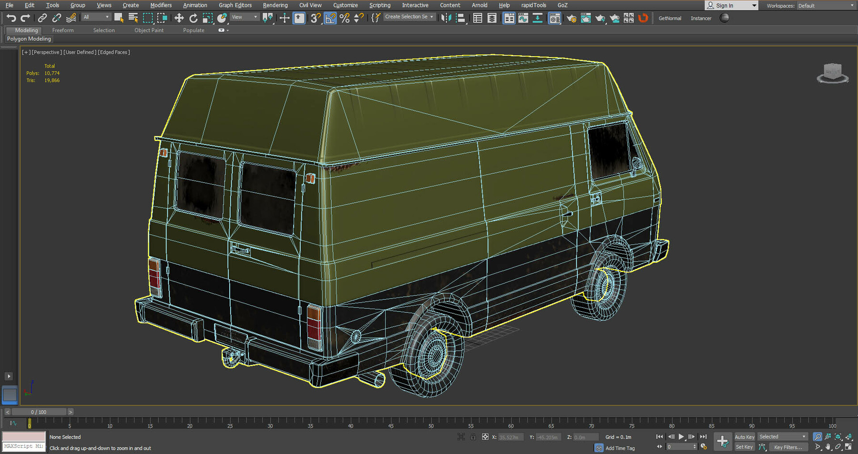Click the Key Filters button
Viewport: 858px width, 454px height.
click(788, 447)
